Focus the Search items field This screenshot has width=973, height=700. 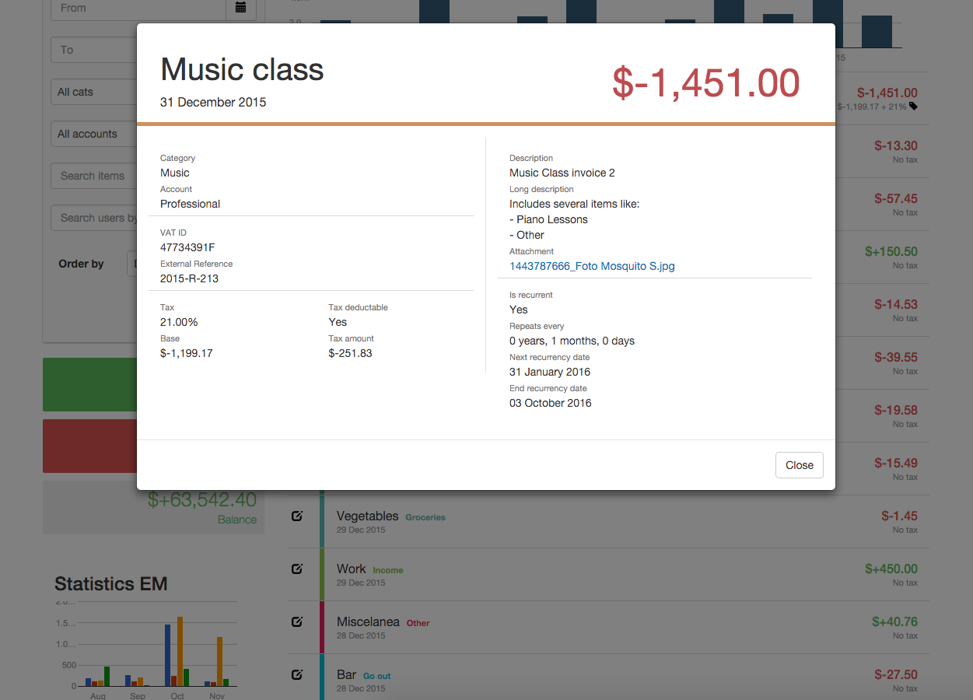[x=94, y=176]
